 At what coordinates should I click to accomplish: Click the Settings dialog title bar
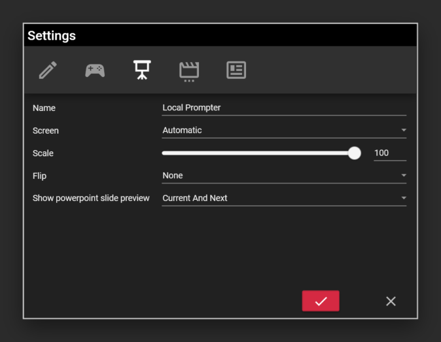click(x=220, y=36)
